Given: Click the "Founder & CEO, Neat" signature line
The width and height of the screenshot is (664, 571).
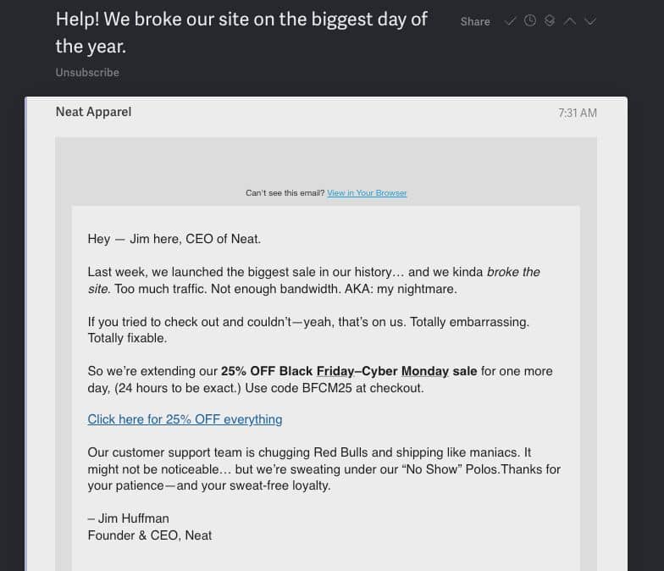Looking at the screenshot, I should 149,535.
